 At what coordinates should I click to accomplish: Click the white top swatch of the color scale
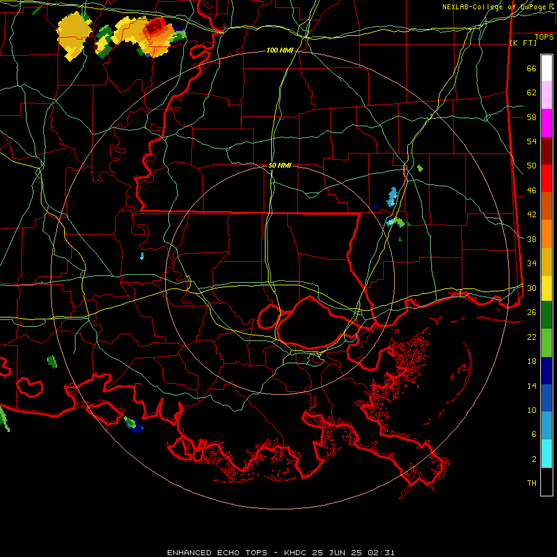click(546, 68)
